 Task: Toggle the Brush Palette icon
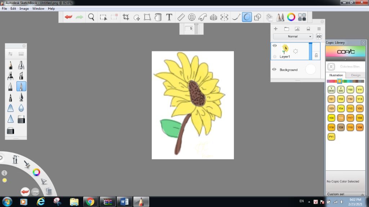(280, 17)
